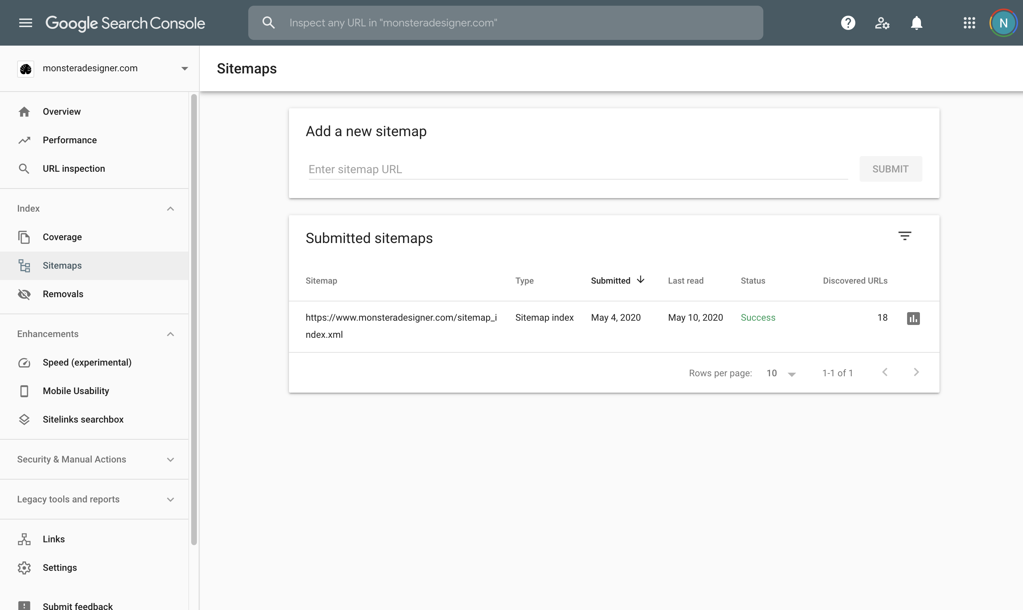
Task: Collapse the Enhancements section
Action: click(x=170, y=334)
